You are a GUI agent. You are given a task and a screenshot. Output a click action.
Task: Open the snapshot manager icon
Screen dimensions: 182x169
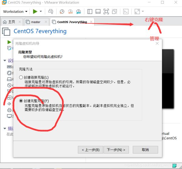tap(79, 12)
